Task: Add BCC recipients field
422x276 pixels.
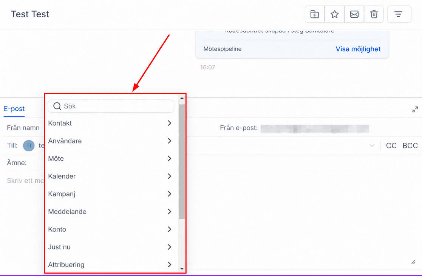Action: tap(410, 146)
